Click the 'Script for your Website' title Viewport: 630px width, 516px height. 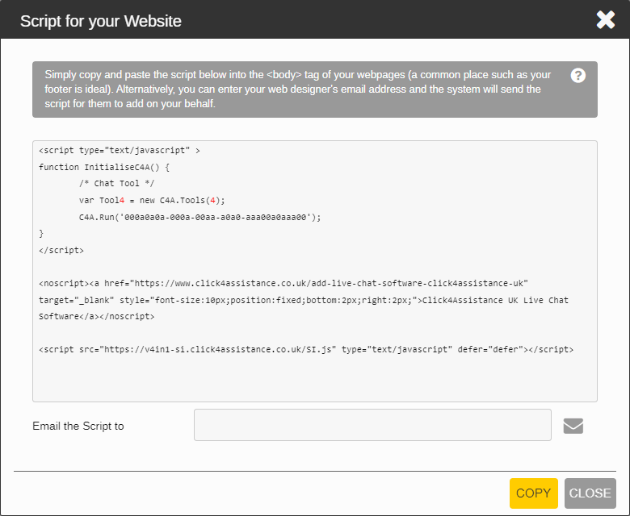[x=101, y=21]
